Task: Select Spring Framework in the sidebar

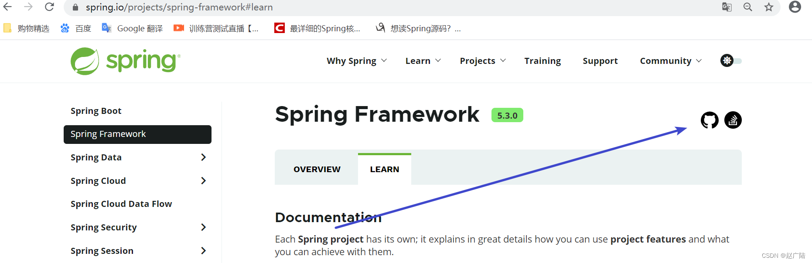Action: (x=137, y=134)
